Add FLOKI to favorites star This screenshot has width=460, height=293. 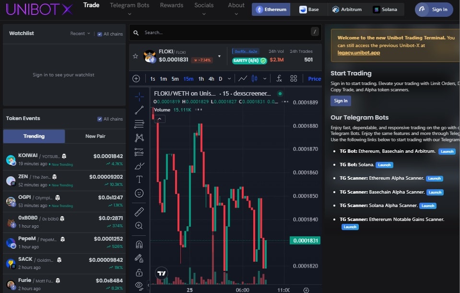[x=135, y=56]
